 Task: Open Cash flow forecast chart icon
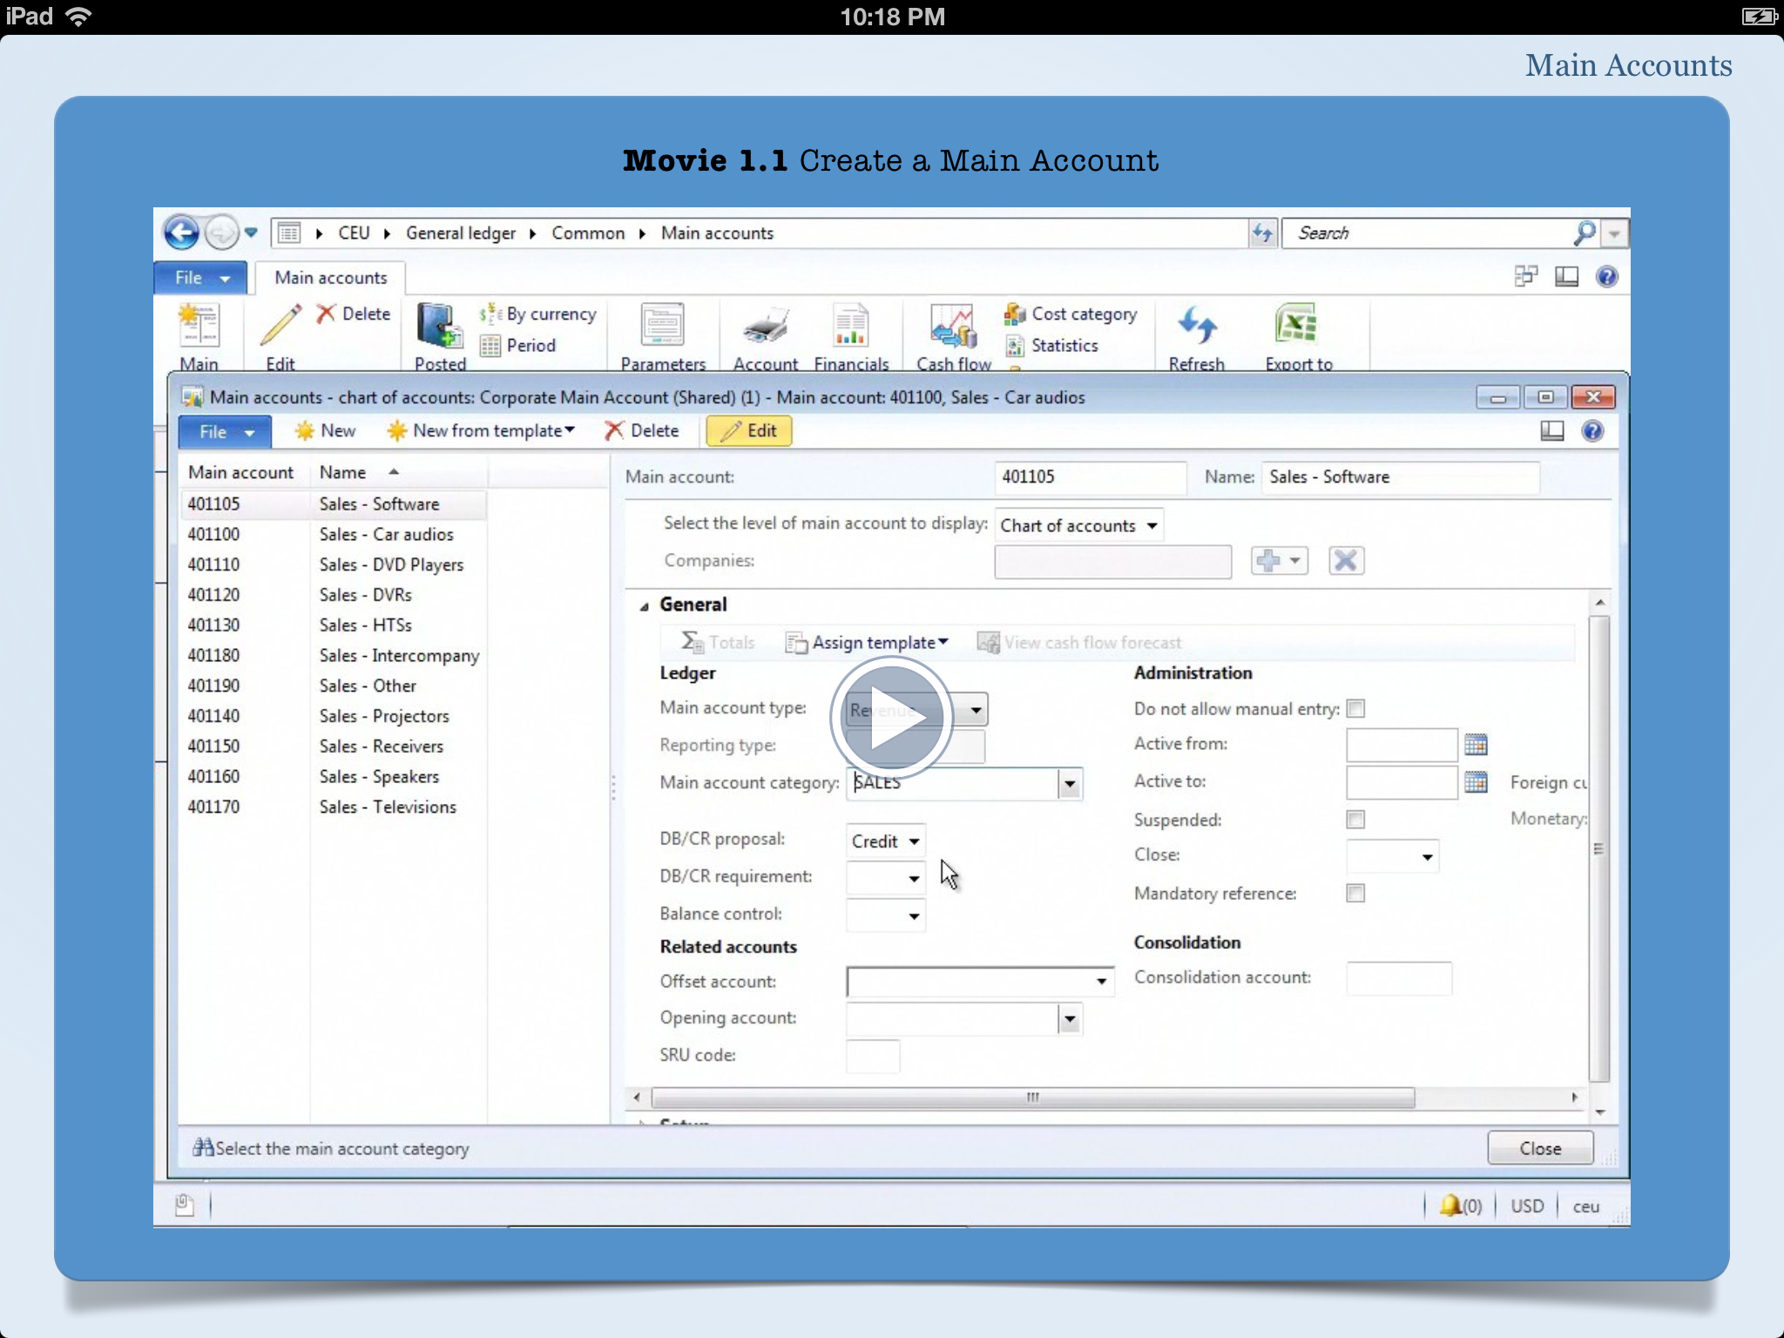(x=952, y=327)
